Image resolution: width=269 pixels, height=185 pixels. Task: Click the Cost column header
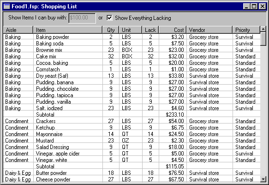pyautogui.click(x=173, y=30)
